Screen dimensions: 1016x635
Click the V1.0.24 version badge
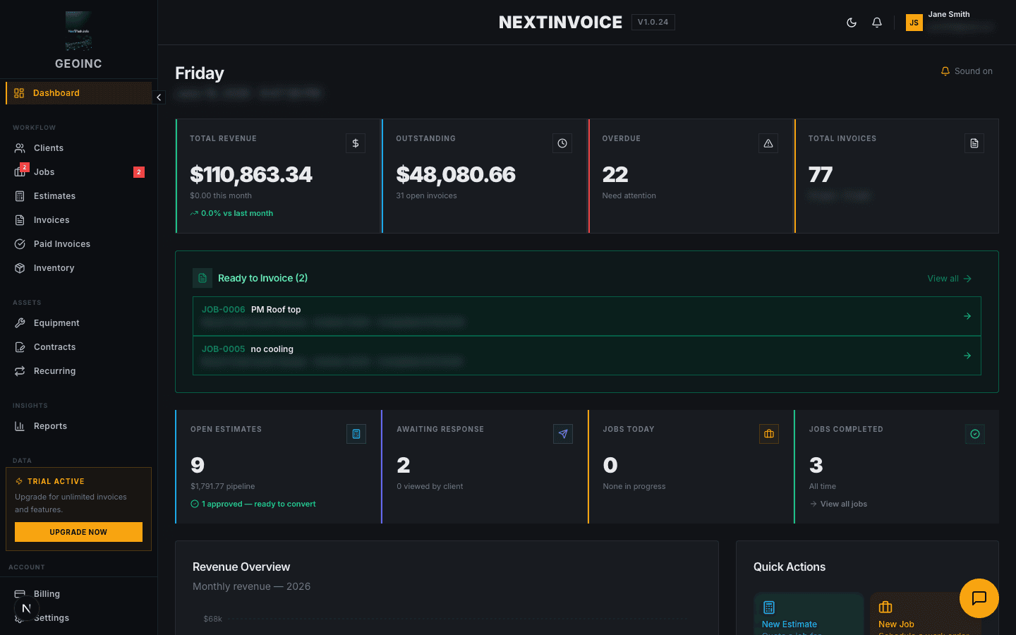tap(653, 23)
